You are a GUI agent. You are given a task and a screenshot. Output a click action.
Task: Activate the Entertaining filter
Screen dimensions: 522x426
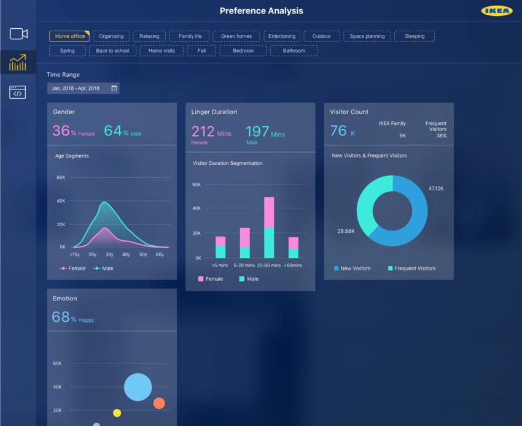click(282, 36)
